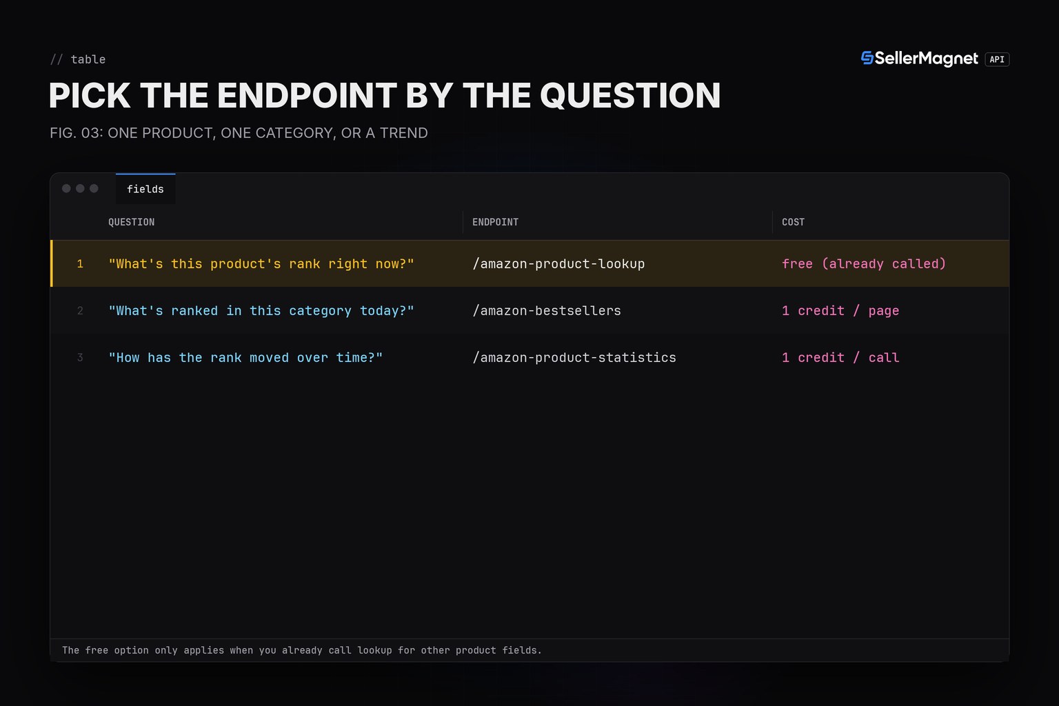
Task: Click row number 1
Action: pos(80,264)
